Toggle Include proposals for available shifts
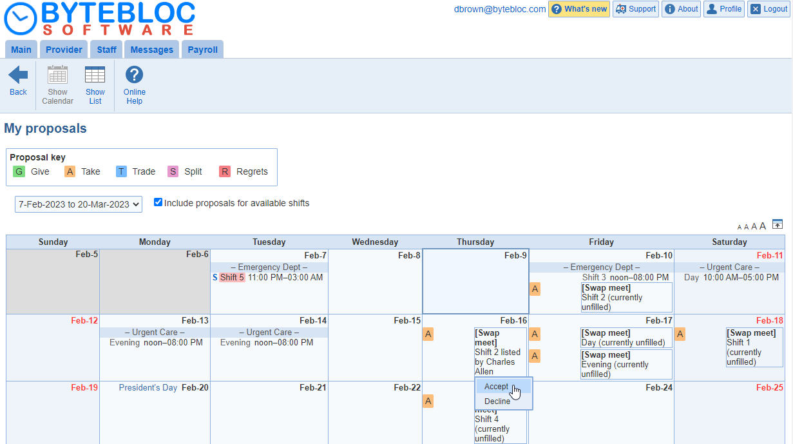The height and width of the screenshot is (444, 793). click(158, 202)
